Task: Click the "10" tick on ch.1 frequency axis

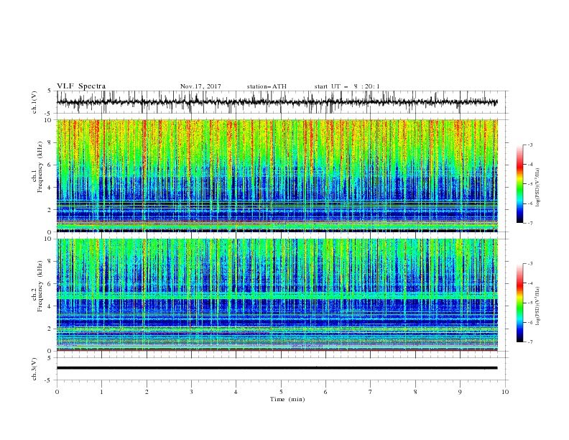Action: tap(50, 120)
